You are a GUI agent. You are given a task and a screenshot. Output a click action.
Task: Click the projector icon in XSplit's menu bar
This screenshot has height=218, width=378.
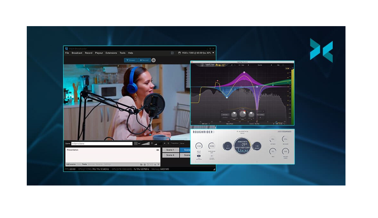point(172,53)
